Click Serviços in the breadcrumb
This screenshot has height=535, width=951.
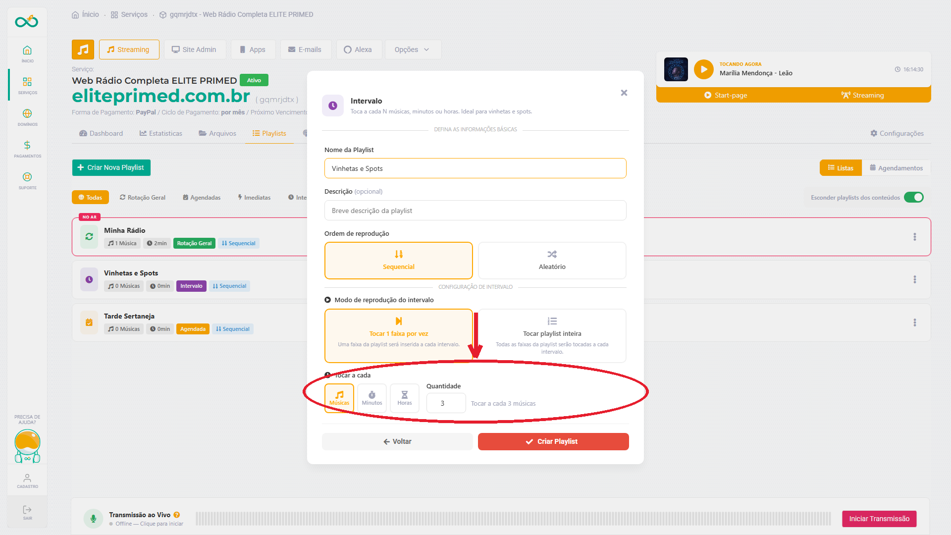pos(129,14)
